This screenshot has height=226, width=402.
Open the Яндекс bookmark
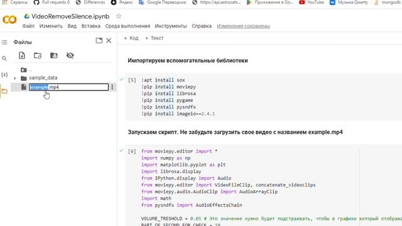coord(122,3)
